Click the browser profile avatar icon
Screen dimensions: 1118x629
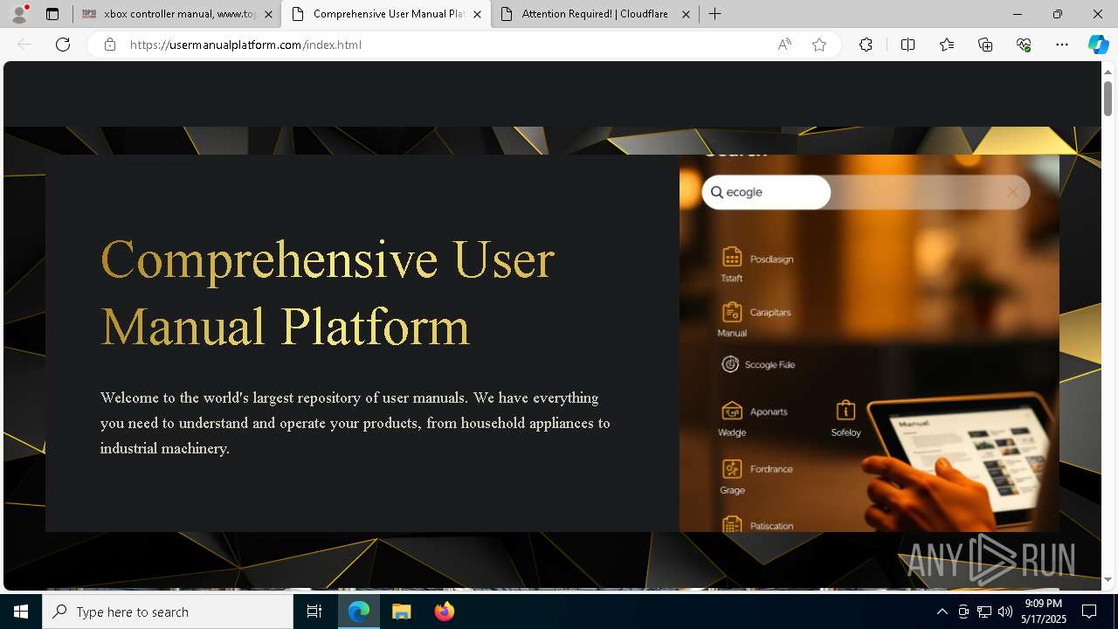19,14
